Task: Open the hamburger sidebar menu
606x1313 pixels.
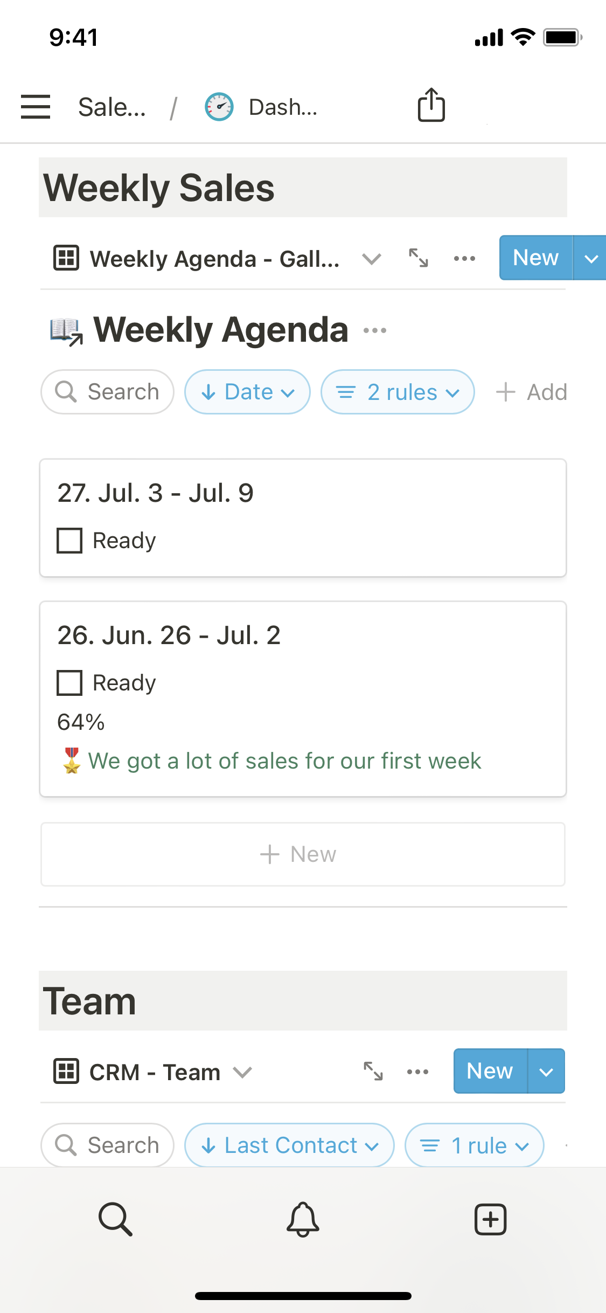Action: (x=36, y=106)
